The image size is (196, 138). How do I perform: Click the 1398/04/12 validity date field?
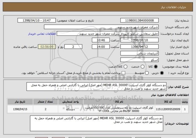click(140, 47)
